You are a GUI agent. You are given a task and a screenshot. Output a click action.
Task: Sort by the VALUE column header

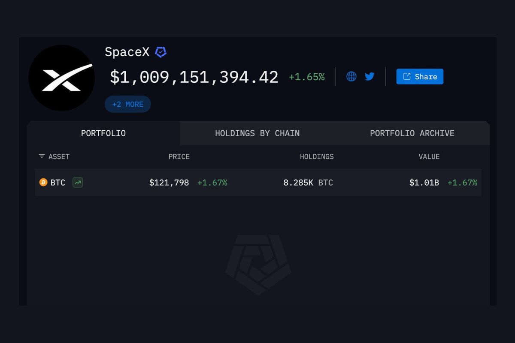[429, 157]
